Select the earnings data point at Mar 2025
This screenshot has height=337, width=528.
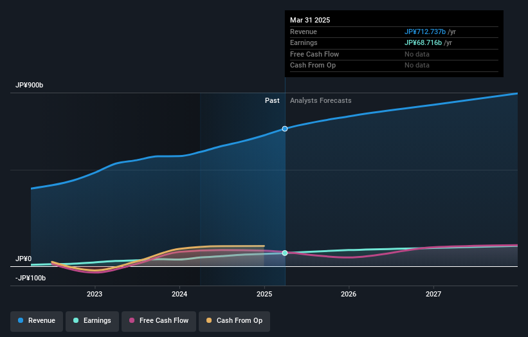point(285,253)
